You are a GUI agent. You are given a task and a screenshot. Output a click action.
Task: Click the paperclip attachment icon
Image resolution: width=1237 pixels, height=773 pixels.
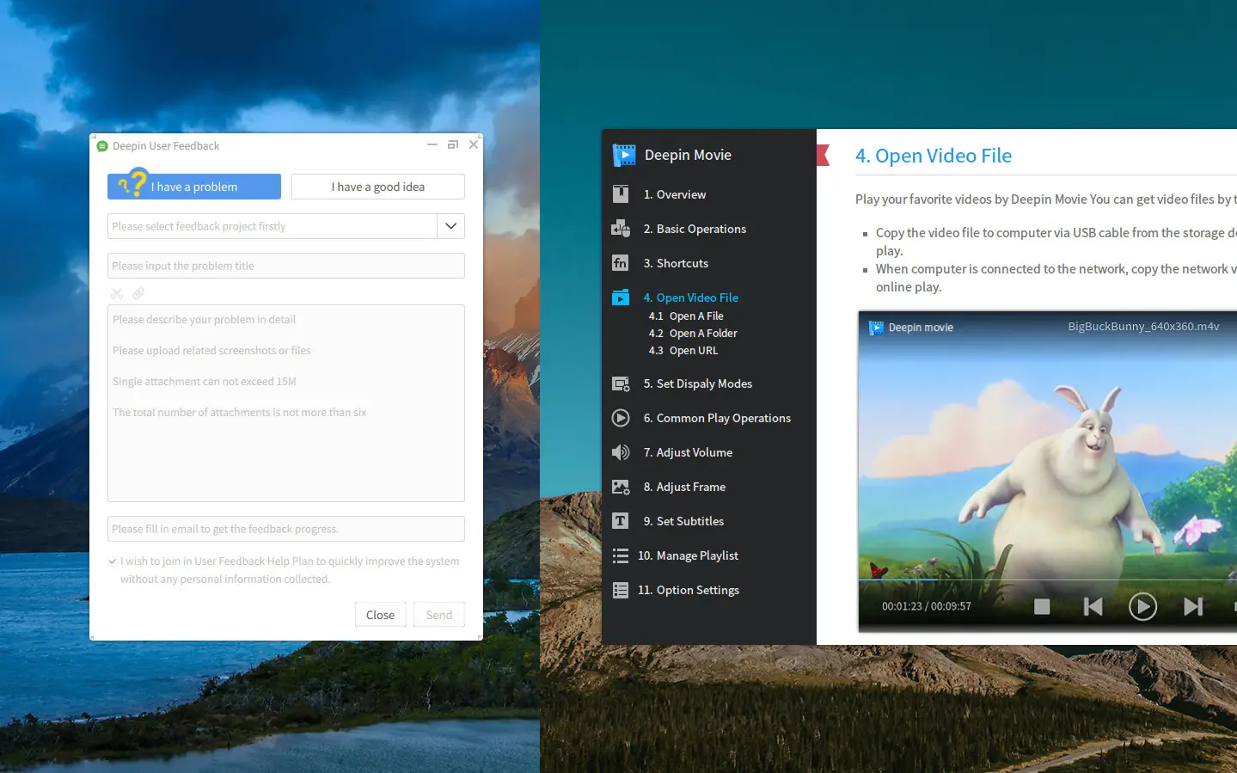(x=138, y=294)
